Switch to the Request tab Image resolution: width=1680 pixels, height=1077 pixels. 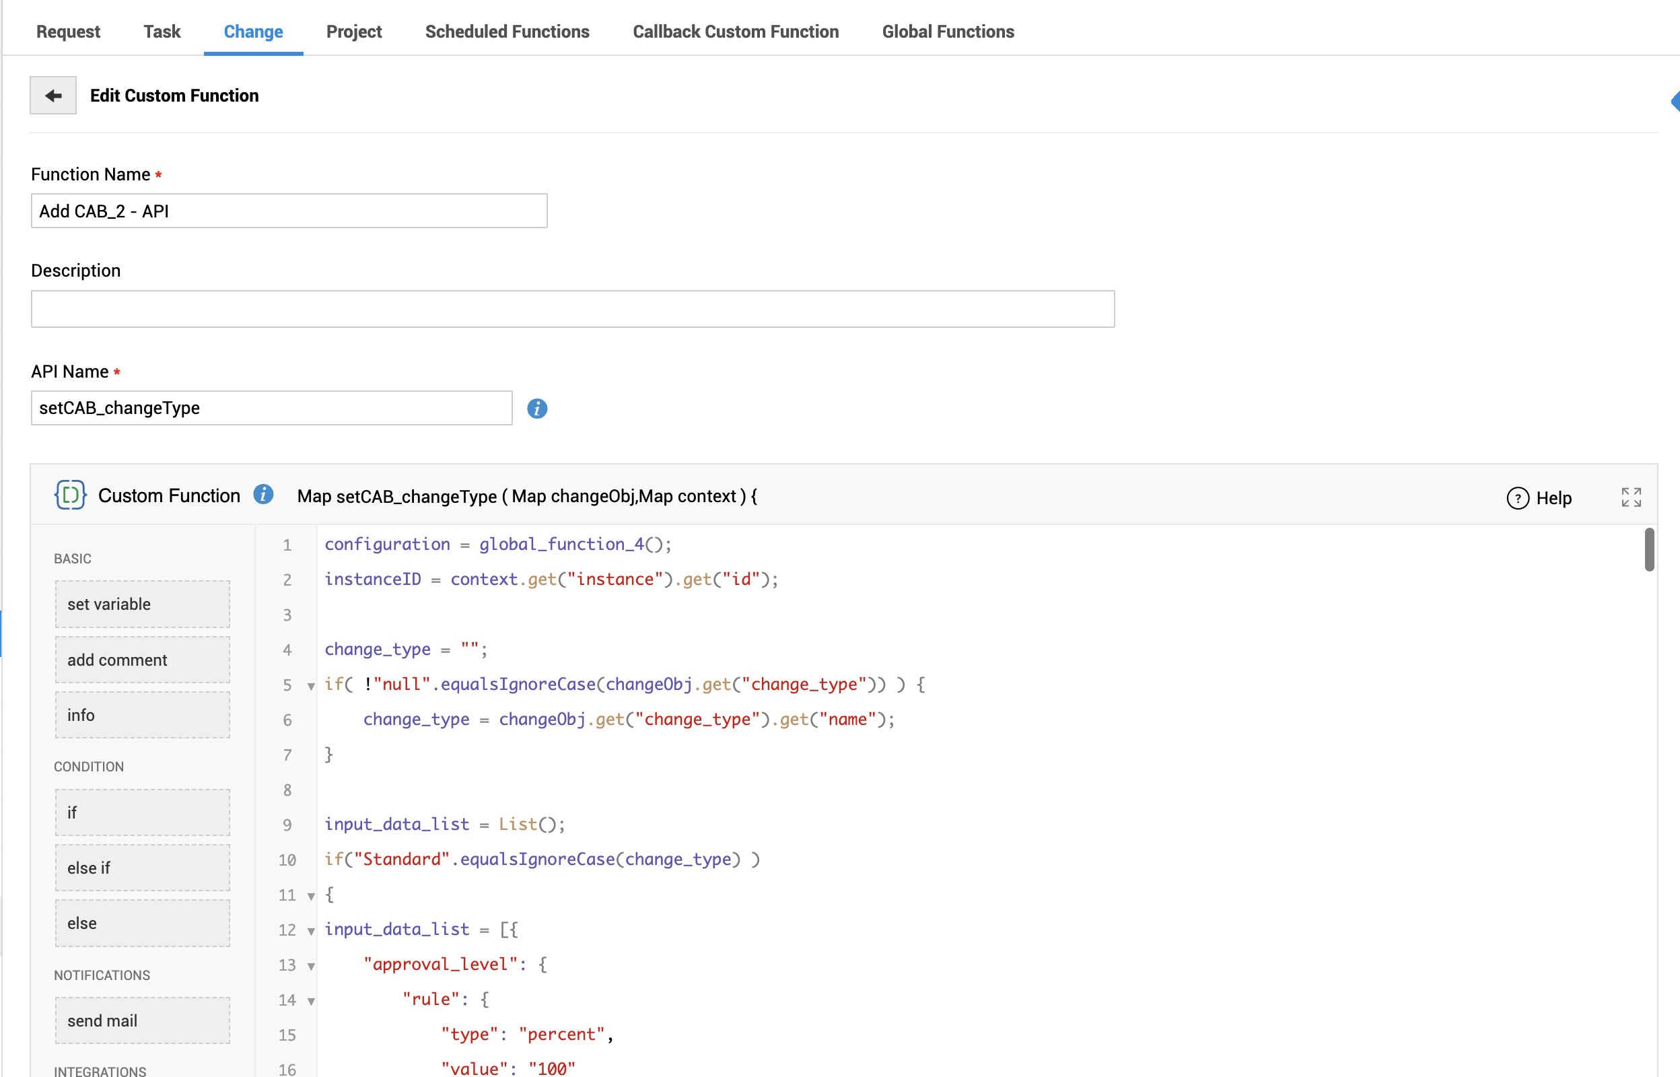(68, 32)
